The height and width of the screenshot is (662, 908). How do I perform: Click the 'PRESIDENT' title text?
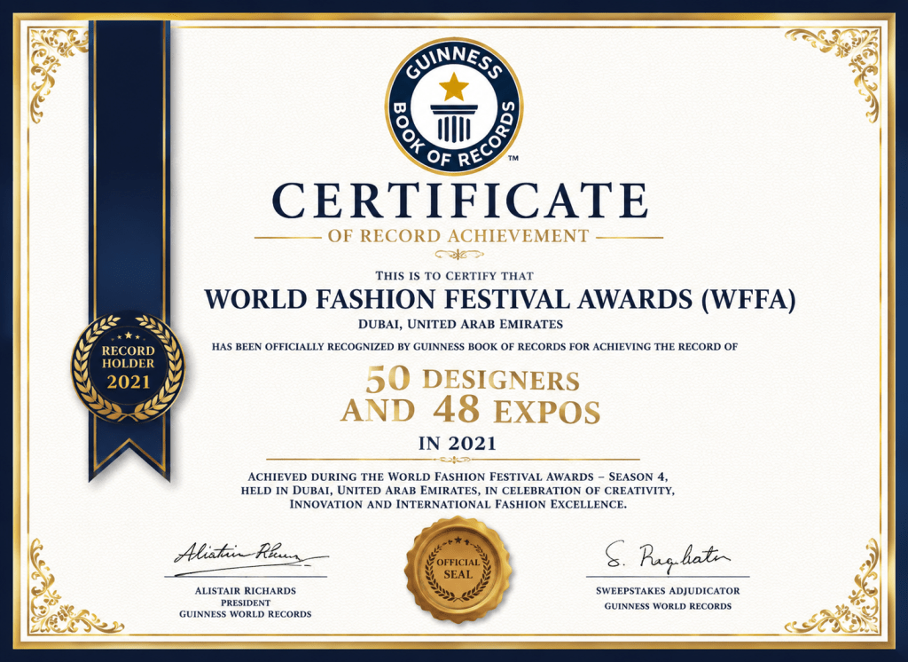(246, 603)
